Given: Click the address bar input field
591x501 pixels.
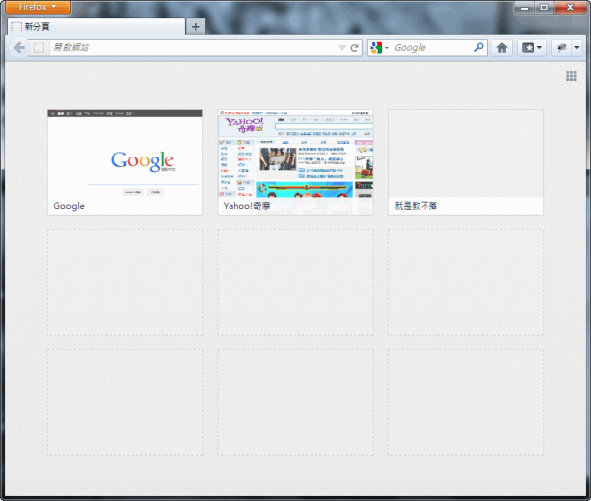Looking at the screenshot, I should click(187, 47).
